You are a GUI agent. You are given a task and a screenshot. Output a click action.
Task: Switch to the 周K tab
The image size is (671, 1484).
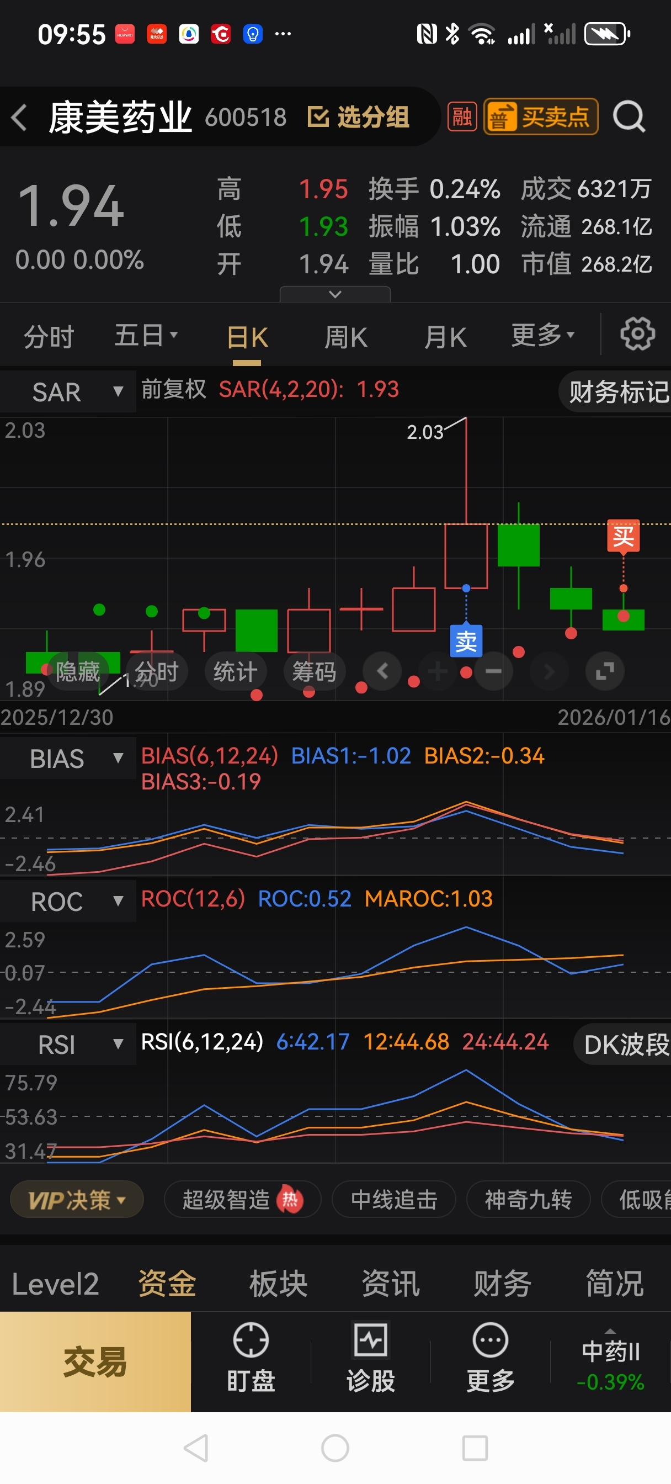345,336
